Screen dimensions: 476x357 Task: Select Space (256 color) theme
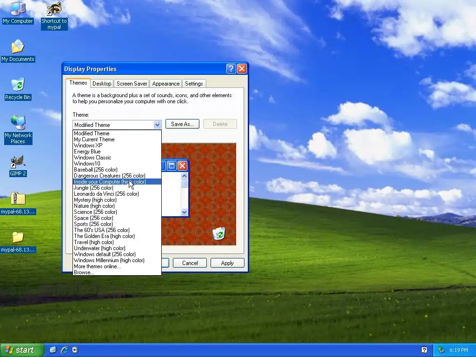[117, 218]
